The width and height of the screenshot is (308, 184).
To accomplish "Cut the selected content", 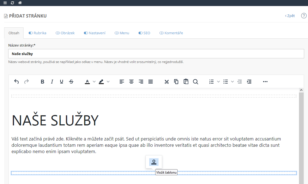I will [x=166, y=82].
